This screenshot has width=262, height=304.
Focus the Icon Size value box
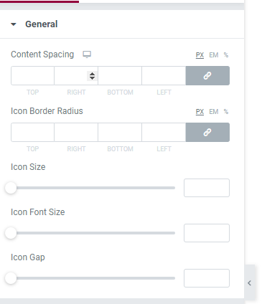207,188
